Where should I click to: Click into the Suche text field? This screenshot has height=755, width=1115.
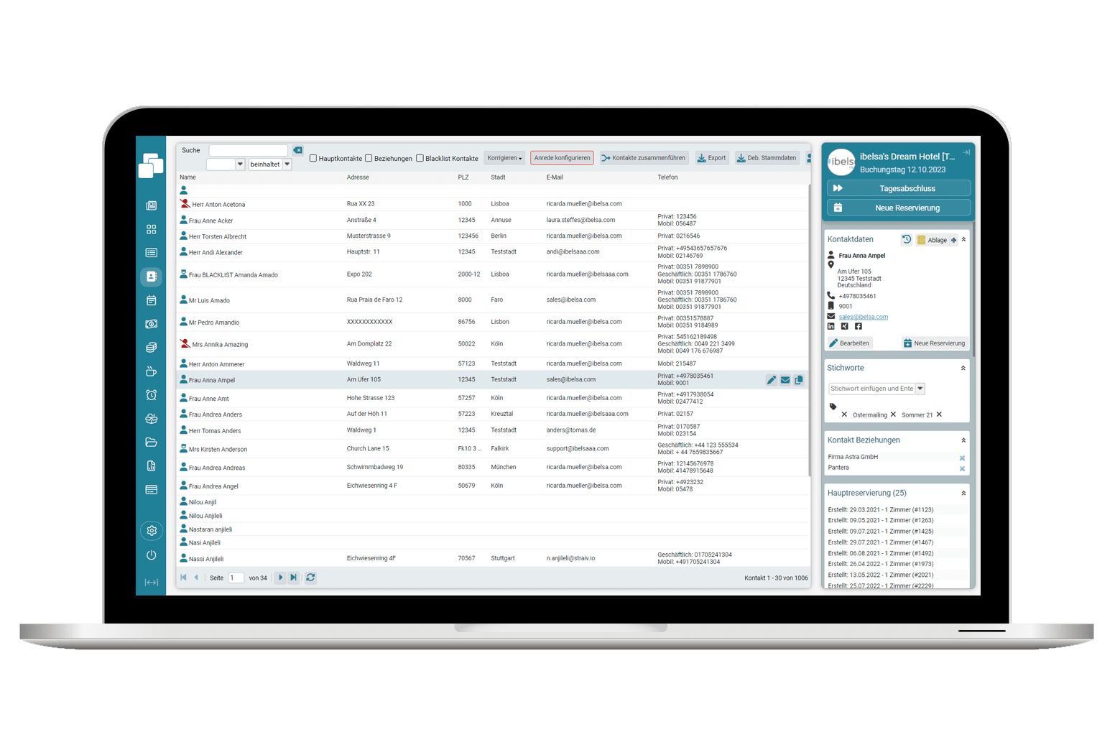coord(248,150)
